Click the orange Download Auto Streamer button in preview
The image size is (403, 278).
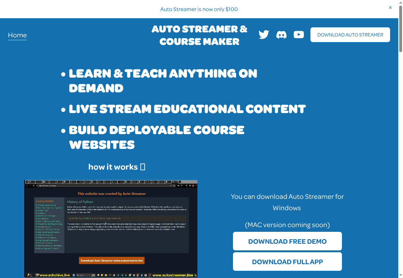[111, 260]
